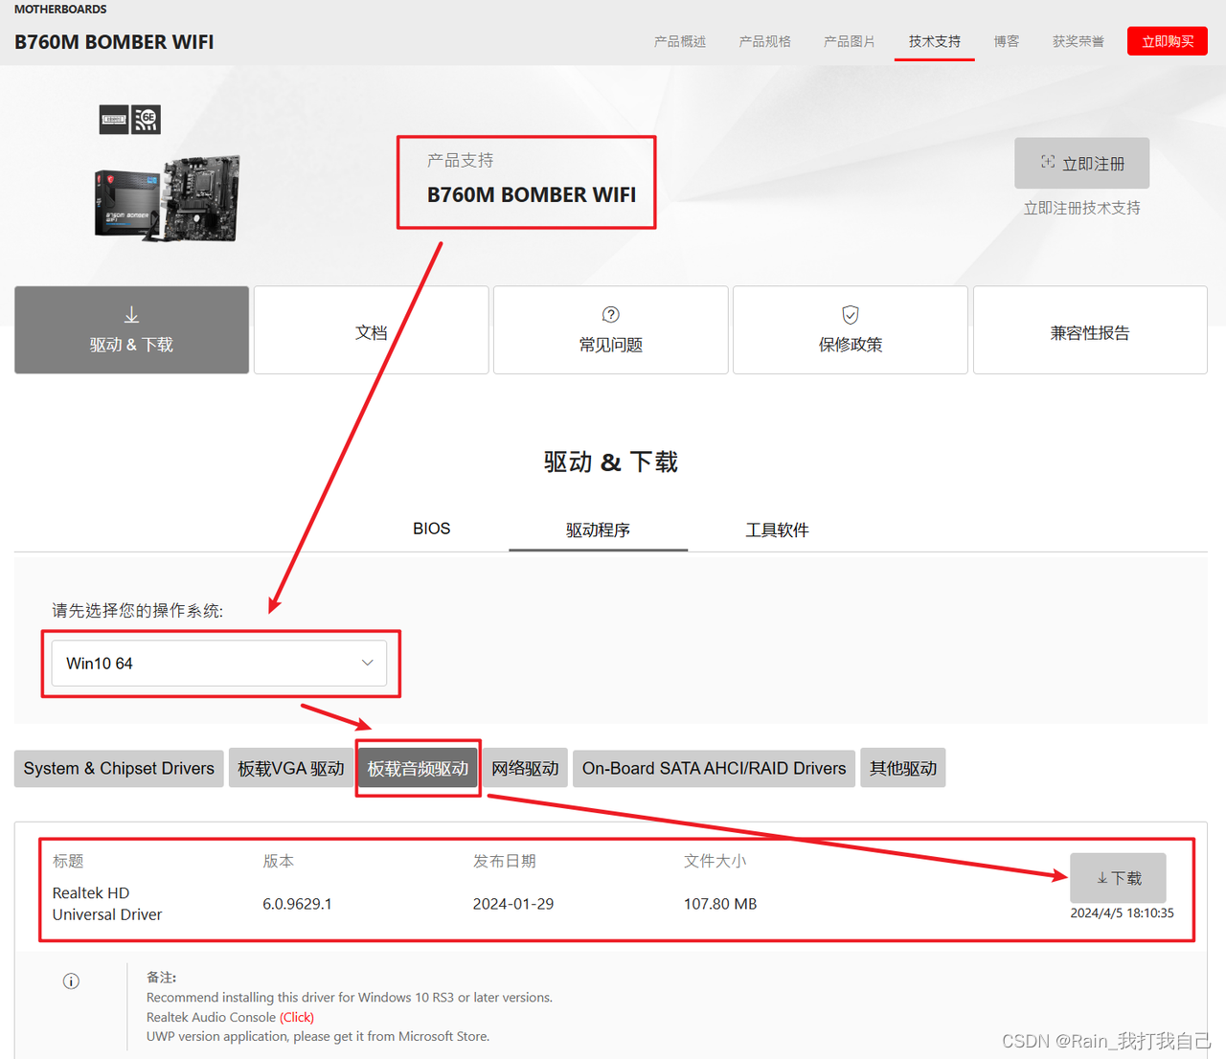Click the download arrow icon above 驱动 & 下载
Screen dimensions: 1226x1059
131,315
